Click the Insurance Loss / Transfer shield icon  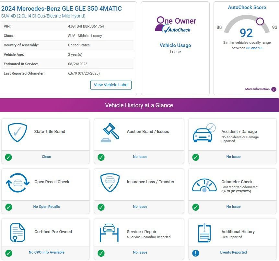(110, 183)
